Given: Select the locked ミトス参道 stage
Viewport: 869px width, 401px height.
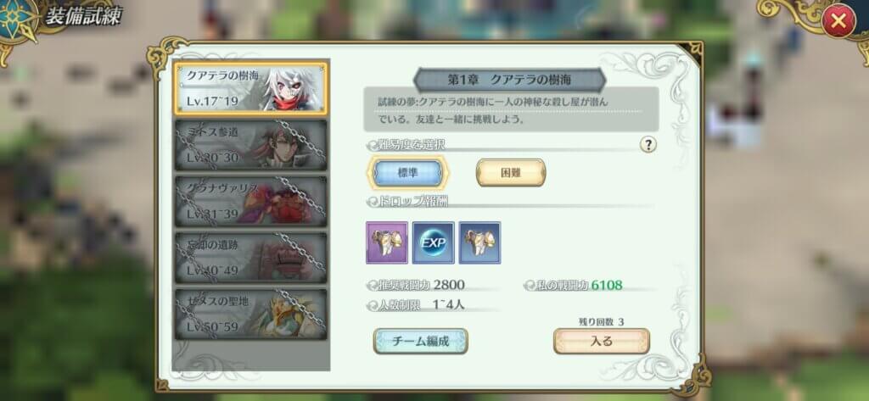Looking at the screenshot, I should click(x=250, y=145).
